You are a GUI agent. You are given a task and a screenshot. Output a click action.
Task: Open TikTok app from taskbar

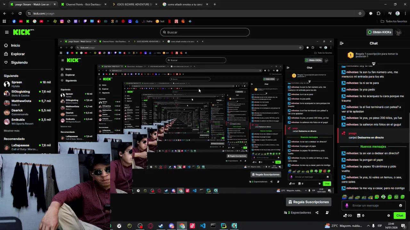tap(192, 226)
